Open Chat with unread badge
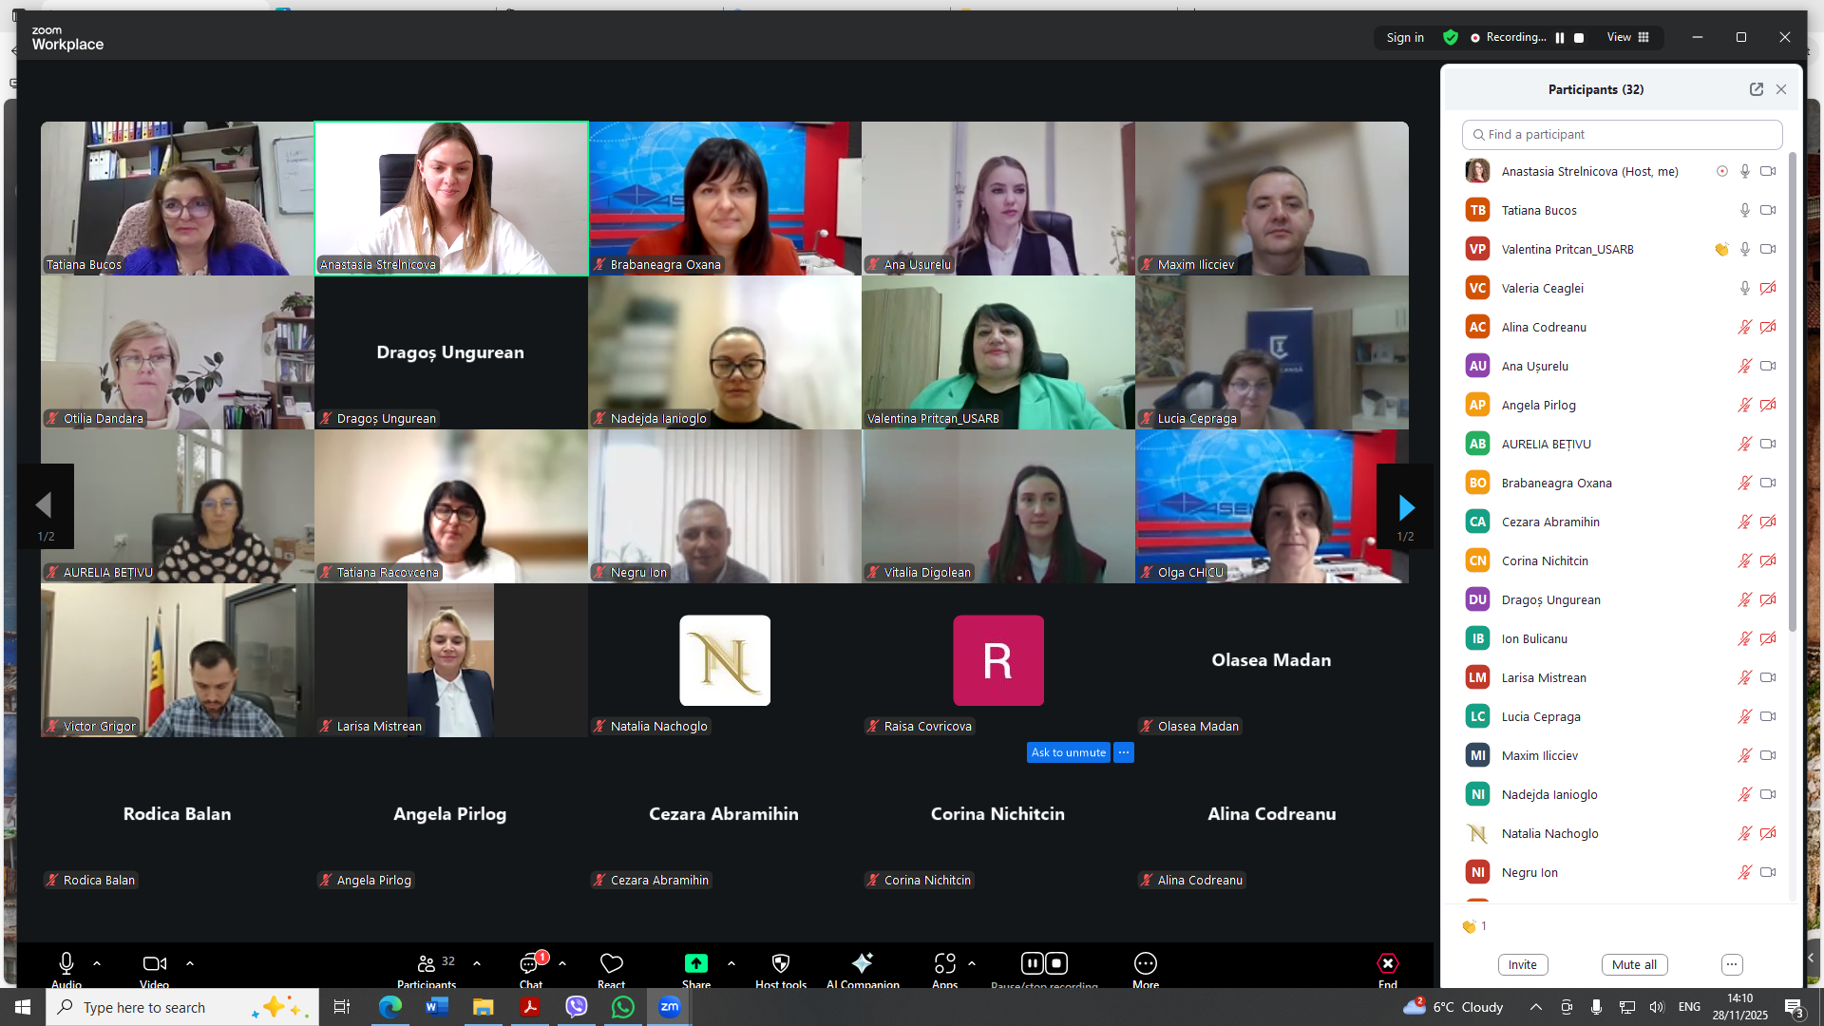1824x1026 pixels. point(530,964)
